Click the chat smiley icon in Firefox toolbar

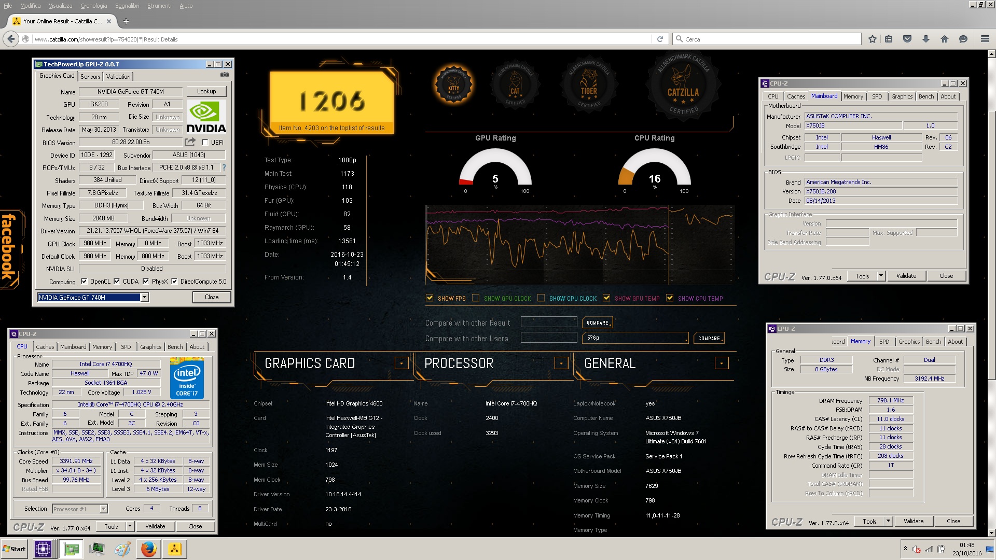tap(963, 39)
